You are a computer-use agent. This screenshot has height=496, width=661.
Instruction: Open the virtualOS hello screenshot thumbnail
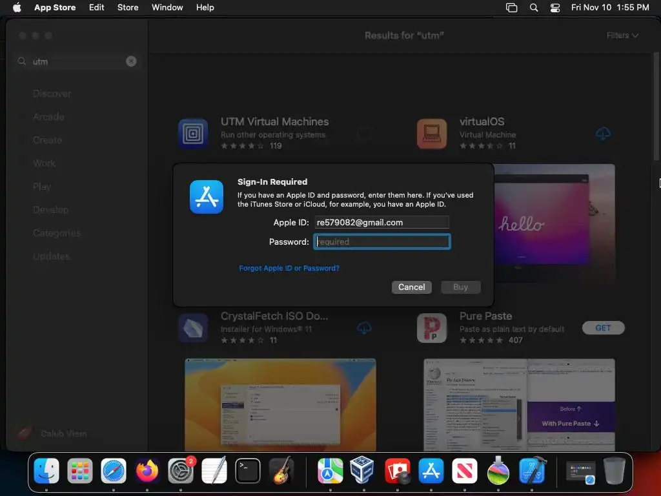554,223
